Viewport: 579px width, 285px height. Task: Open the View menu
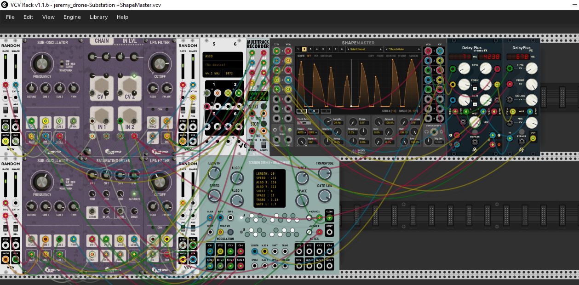[48, 17]
